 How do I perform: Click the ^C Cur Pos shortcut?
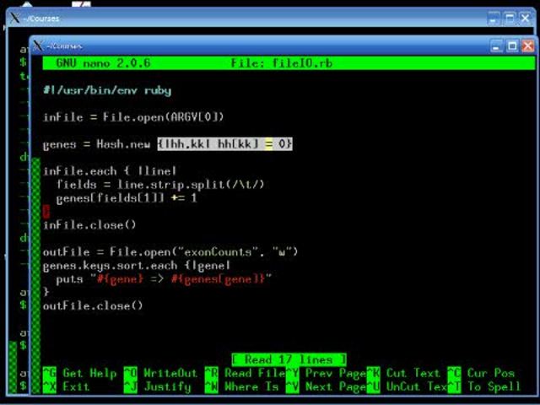click(481, 373)
